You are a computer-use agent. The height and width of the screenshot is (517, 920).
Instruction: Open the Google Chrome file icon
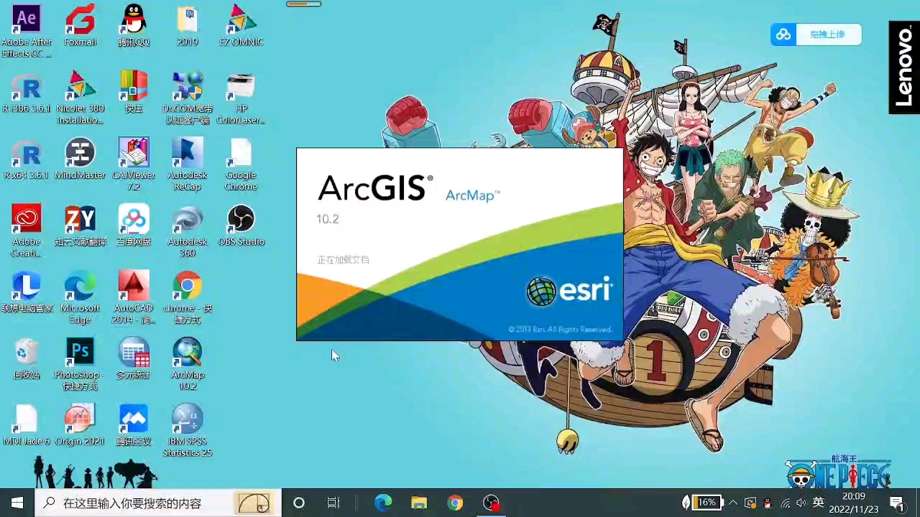pos(241,164)
